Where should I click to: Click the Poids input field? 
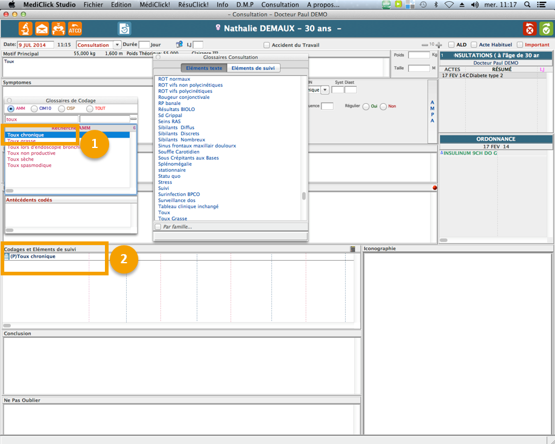(x=419, y=55)
